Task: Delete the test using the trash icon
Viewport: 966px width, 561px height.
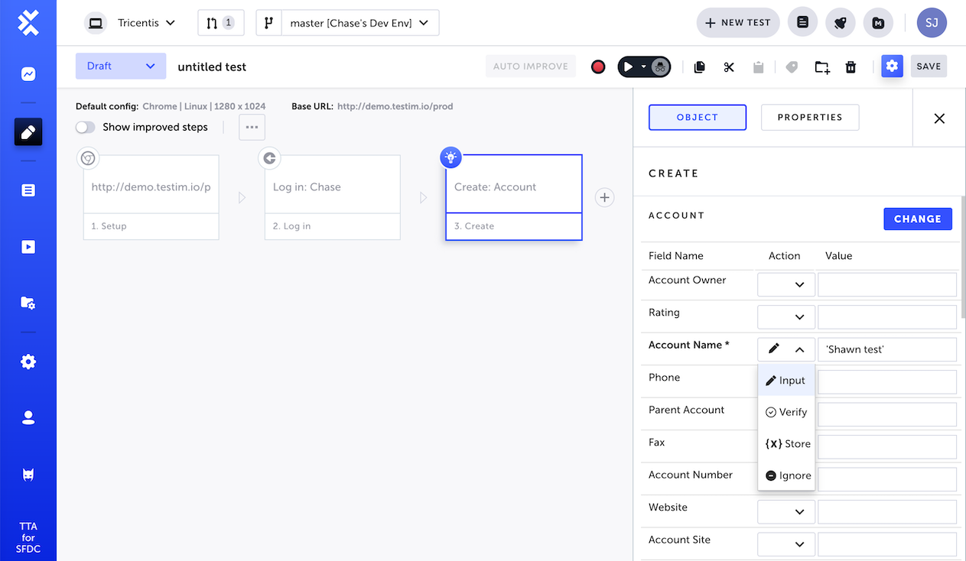Action: [x=851, y=66]
